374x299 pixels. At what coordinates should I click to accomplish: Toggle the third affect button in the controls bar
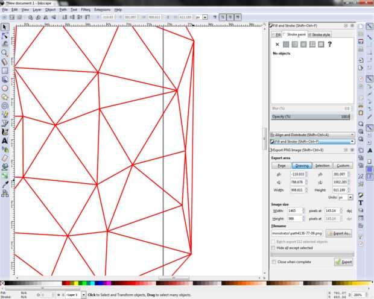[x=238, y=17]
